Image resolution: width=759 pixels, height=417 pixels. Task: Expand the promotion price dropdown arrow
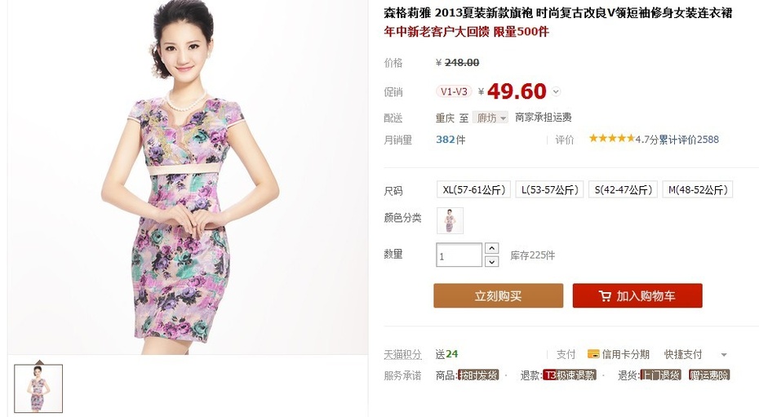[556, 91]
